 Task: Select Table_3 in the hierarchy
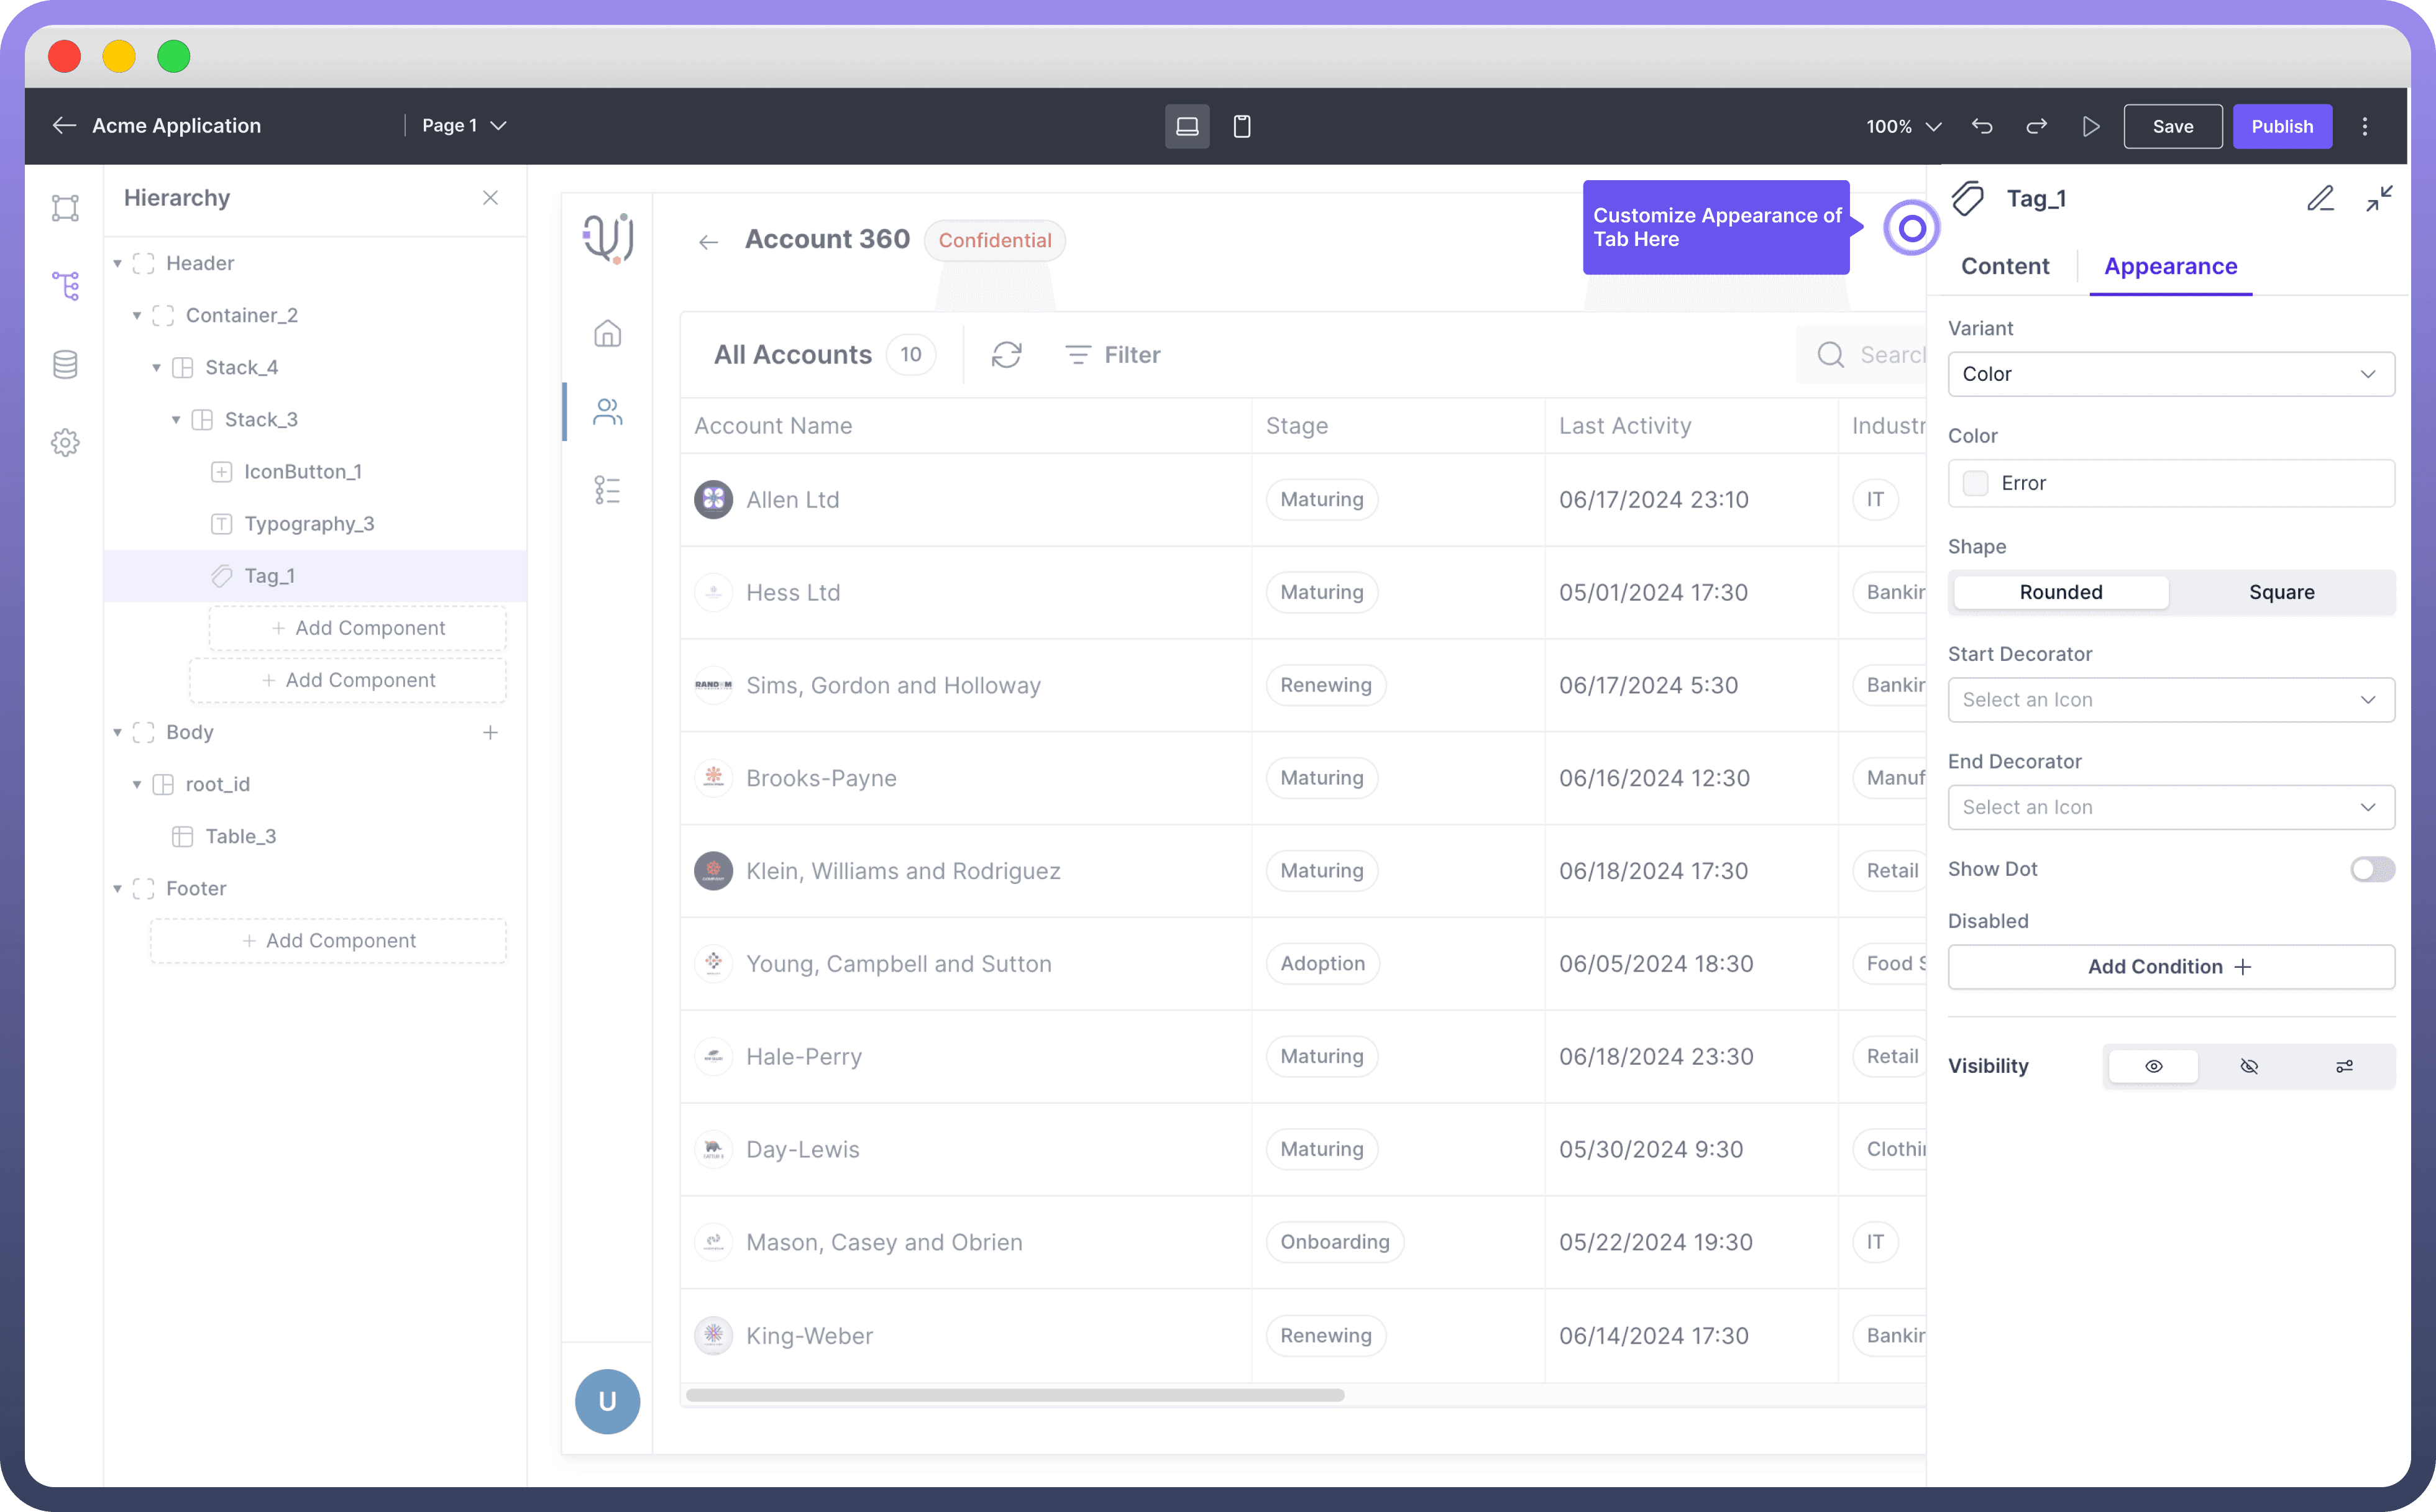click(240, 836)
